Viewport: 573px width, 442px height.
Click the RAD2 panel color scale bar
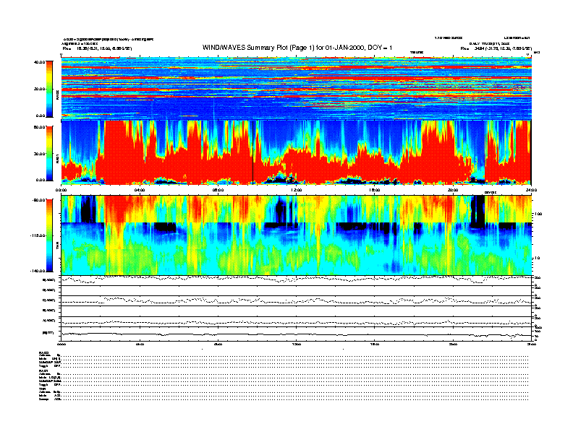49,89
